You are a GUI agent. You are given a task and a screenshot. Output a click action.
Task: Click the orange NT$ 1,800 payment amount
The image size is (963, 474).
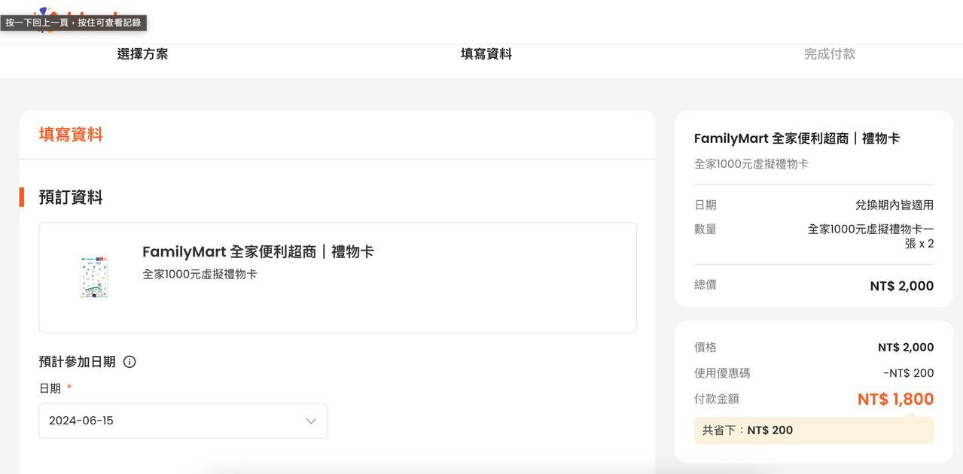click(895, 400)
